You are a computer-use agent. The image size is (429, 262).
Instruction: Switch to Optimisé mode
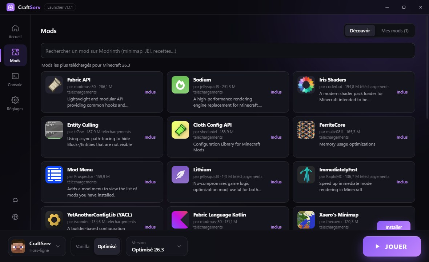coord(107,246)
